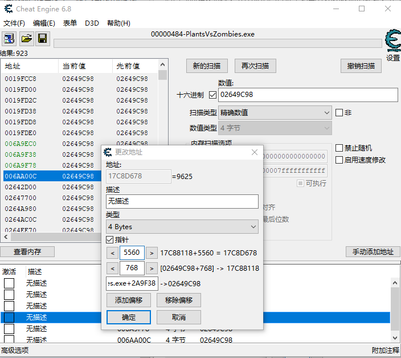Click the save floppy disk icon
The width and height of the screenshot is (401, 358).
(43, 39)
